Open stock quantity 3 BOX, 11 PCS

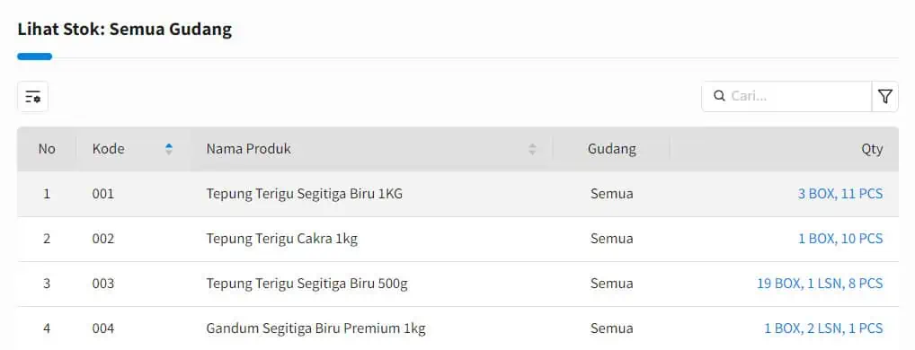pyautogui.click(x=840, y=194)
